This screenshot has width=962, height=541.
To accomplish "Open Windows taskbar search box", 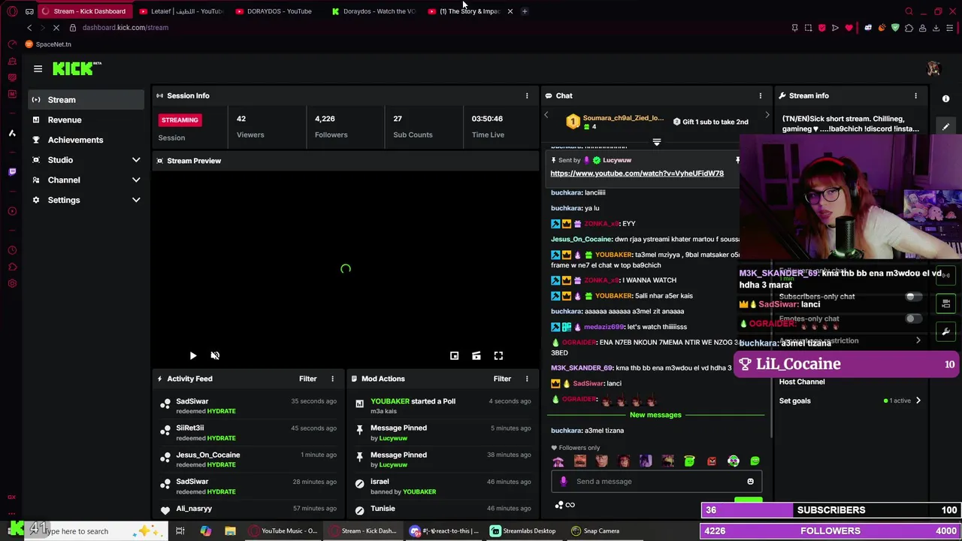I will click(98, 531).
